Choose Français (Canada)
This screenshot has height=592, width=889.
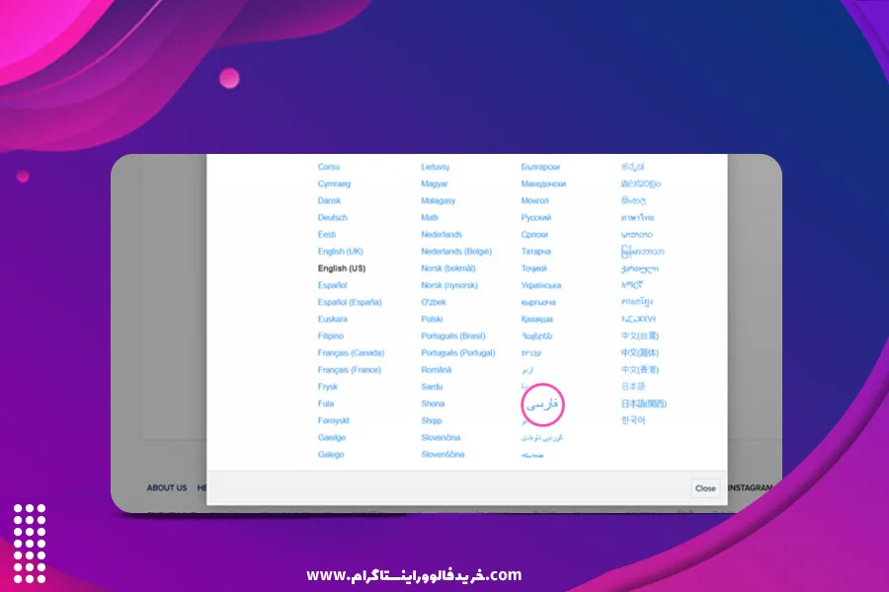pyautogui.click(x=351, y=353)
